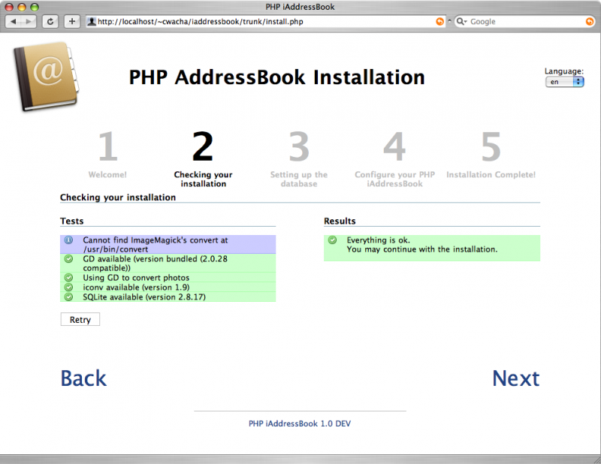Click the Next link to continue installation

click(516, 378)
